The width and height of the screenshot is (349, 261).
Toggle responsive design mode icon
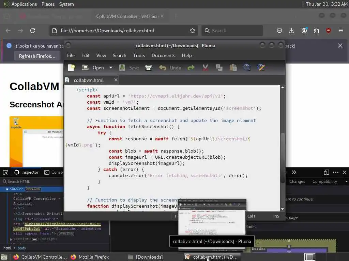pyautogui.click(x=326, y=172)
